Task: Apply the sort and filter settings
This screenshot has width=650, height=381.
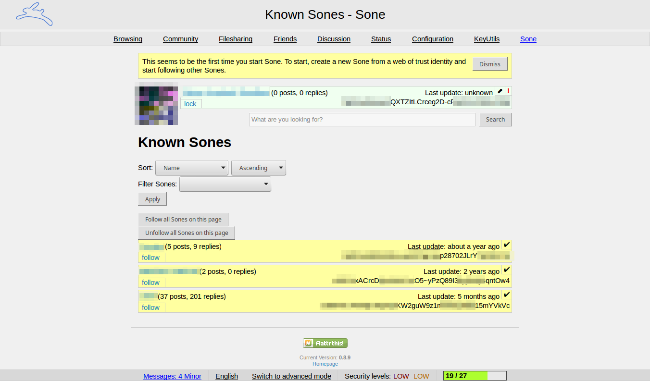Action: [x=152, y=199]
